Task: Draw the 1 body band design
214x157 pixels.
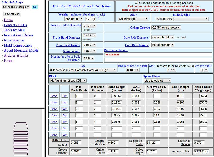Action: coord(54,96)
